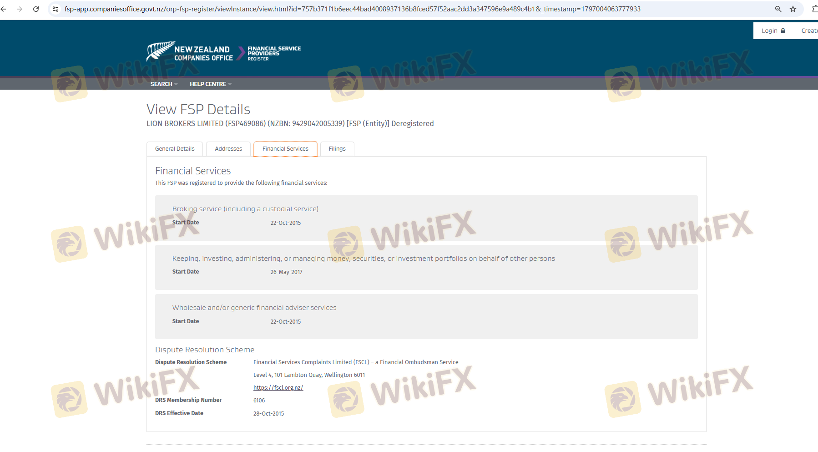The image size is (818, 452).
Task: Select the Financial Services tab
Action: click(285, 149)
